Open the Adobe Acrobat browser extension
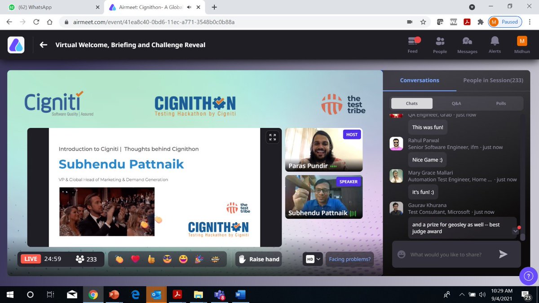 tap(467, 22)
